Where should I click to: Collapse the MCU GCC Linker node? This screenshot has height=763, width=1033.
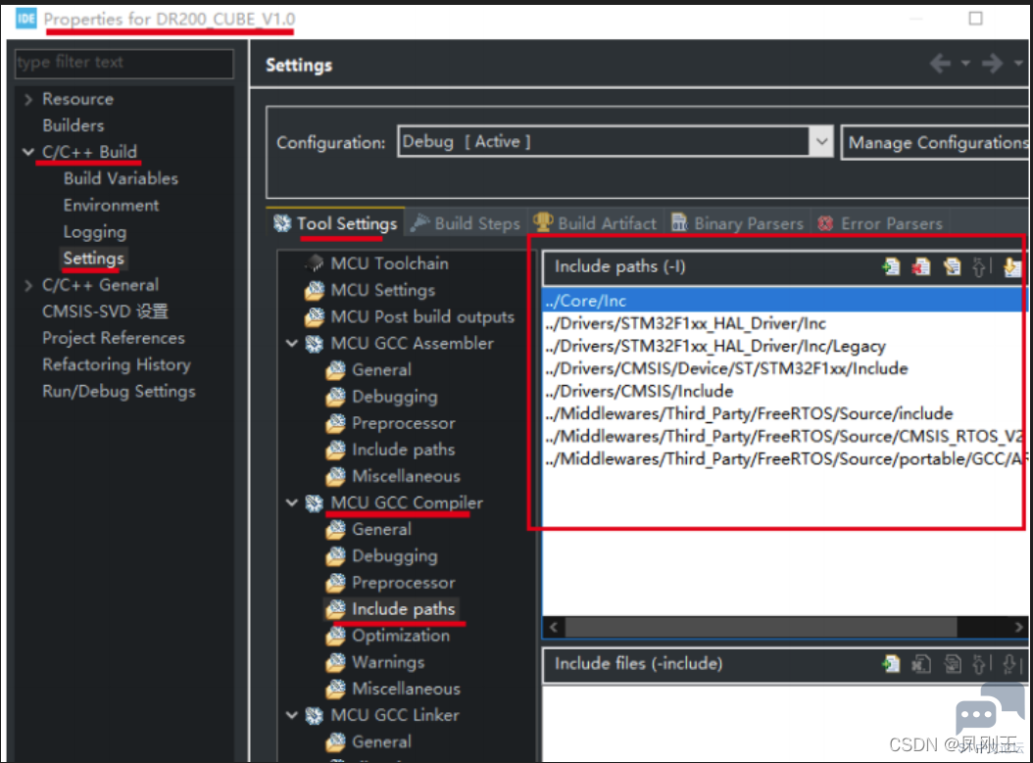click(292, 715)
